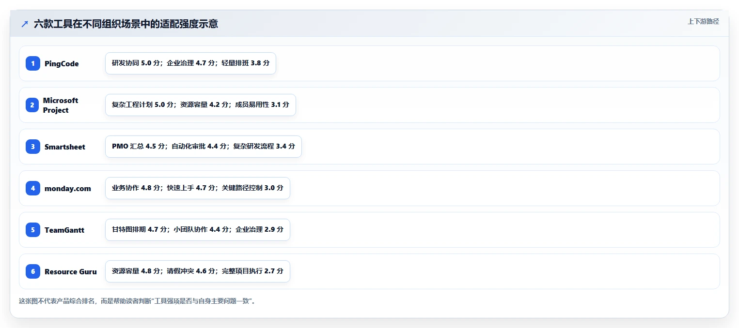Click the number 4 badge for monday.com
The height and width of the screenshot is (328, 739).
(33, 188)
